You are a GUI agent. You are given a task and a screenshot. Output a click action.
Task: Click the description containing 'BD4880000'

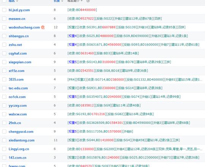[x=128, y=36]
